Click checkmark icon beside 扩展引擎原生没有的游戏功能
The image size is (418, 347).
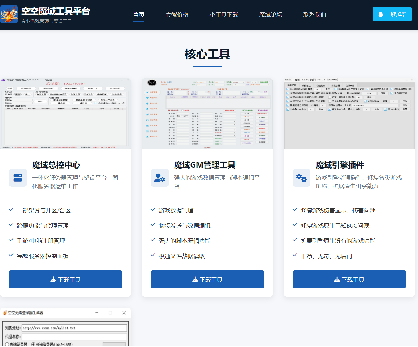pos(295,240)
